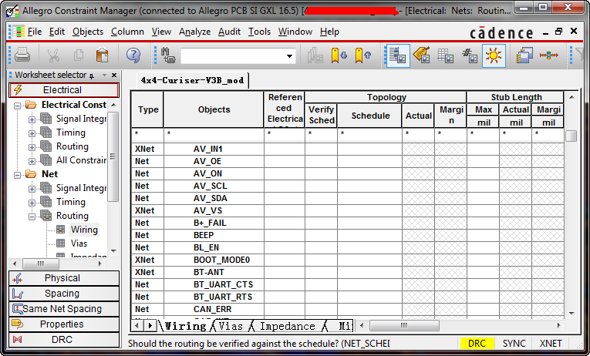Screen dimensions: 590x356
Task: Open the search field dropdown in toolbar
Action: click(289, 56)
